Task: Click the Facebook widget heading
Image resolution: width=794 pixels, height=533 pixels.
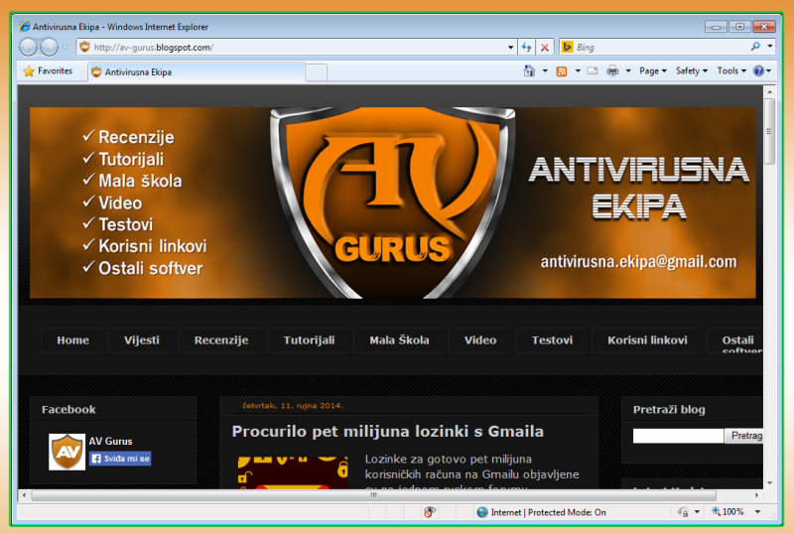Action: click(68, 410)
